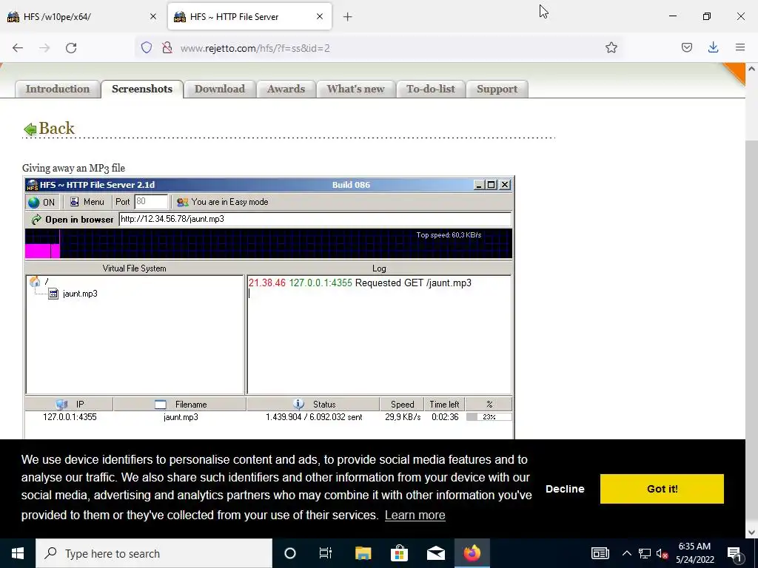
Task: Open the notification center icon
Action: (x=735, y=553)
